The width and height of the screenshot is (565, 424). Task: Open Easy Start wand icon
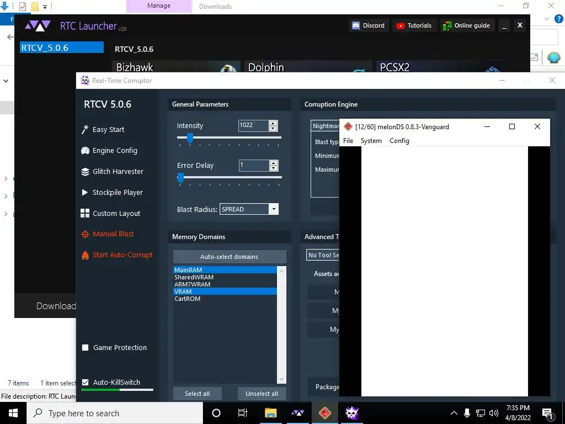[85, 129]
